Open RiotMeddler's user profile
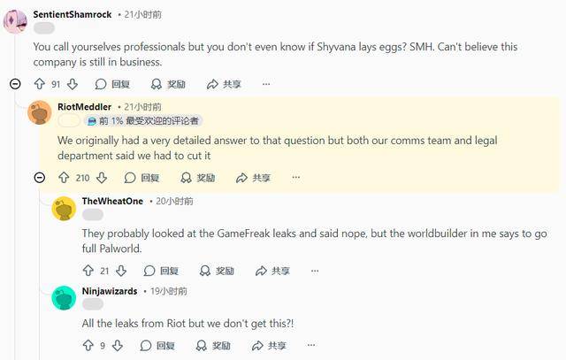This screenshot has height=360, width=566. pyautogui.click(x=84, y=107)
